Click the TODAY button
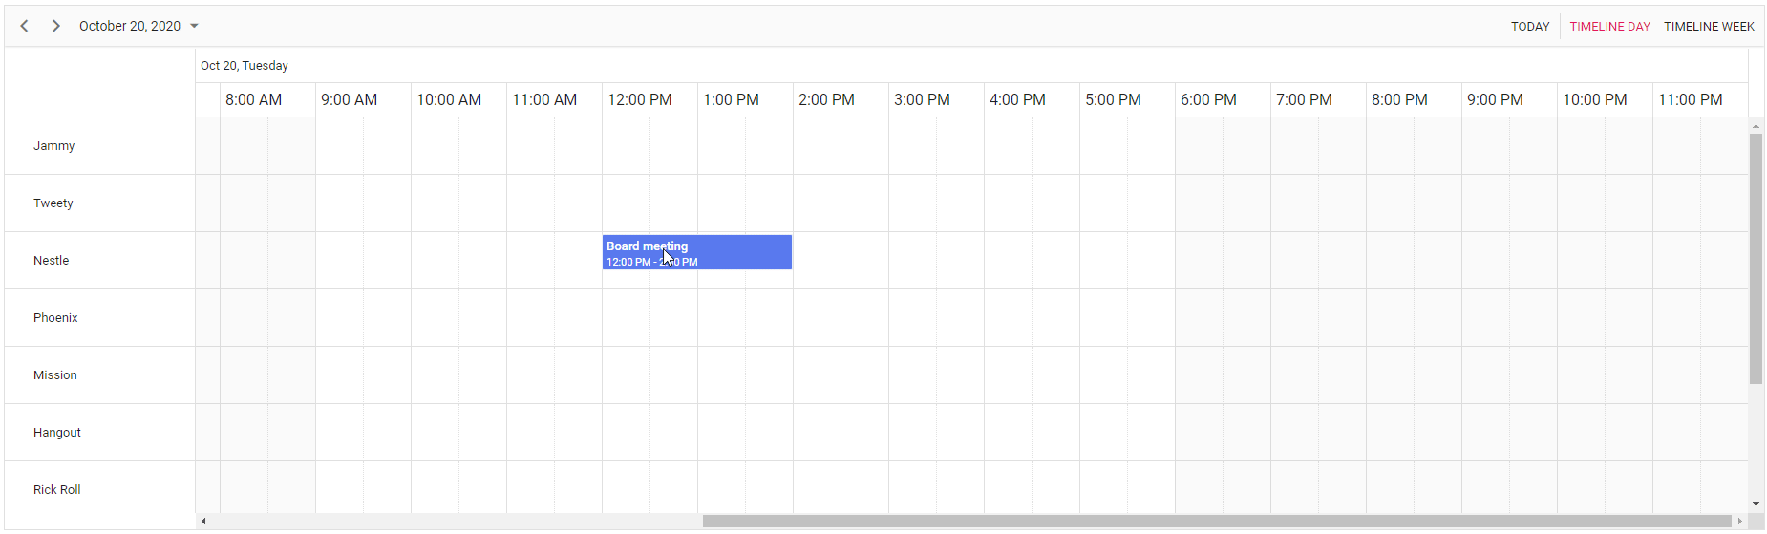Viewport: 1767px width, 534px height. 1529,27
